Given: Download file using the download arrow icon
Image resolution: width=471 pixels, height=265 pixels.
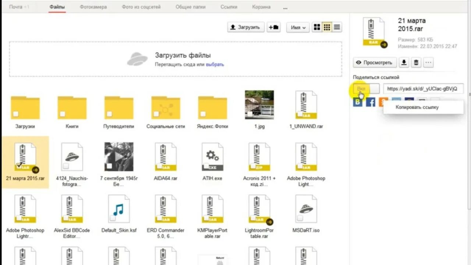Looking at the screenshot, I should click(404, 63).
